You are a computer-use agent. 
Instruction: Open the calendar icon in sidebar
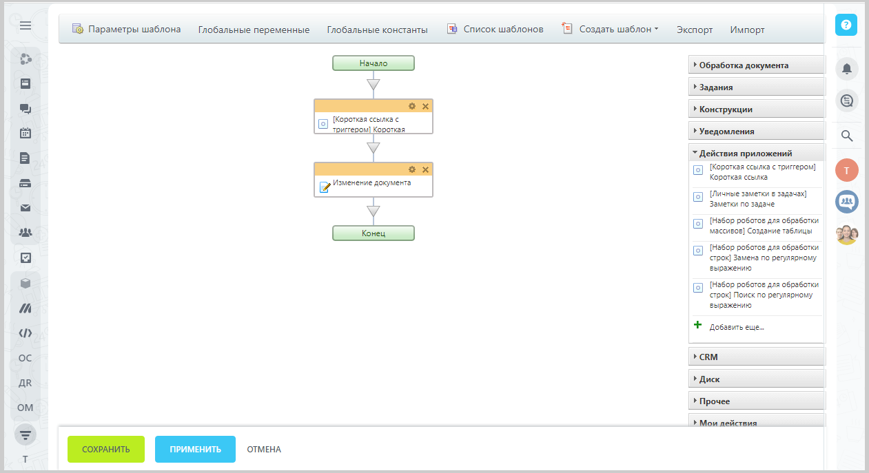pos(25,134)
